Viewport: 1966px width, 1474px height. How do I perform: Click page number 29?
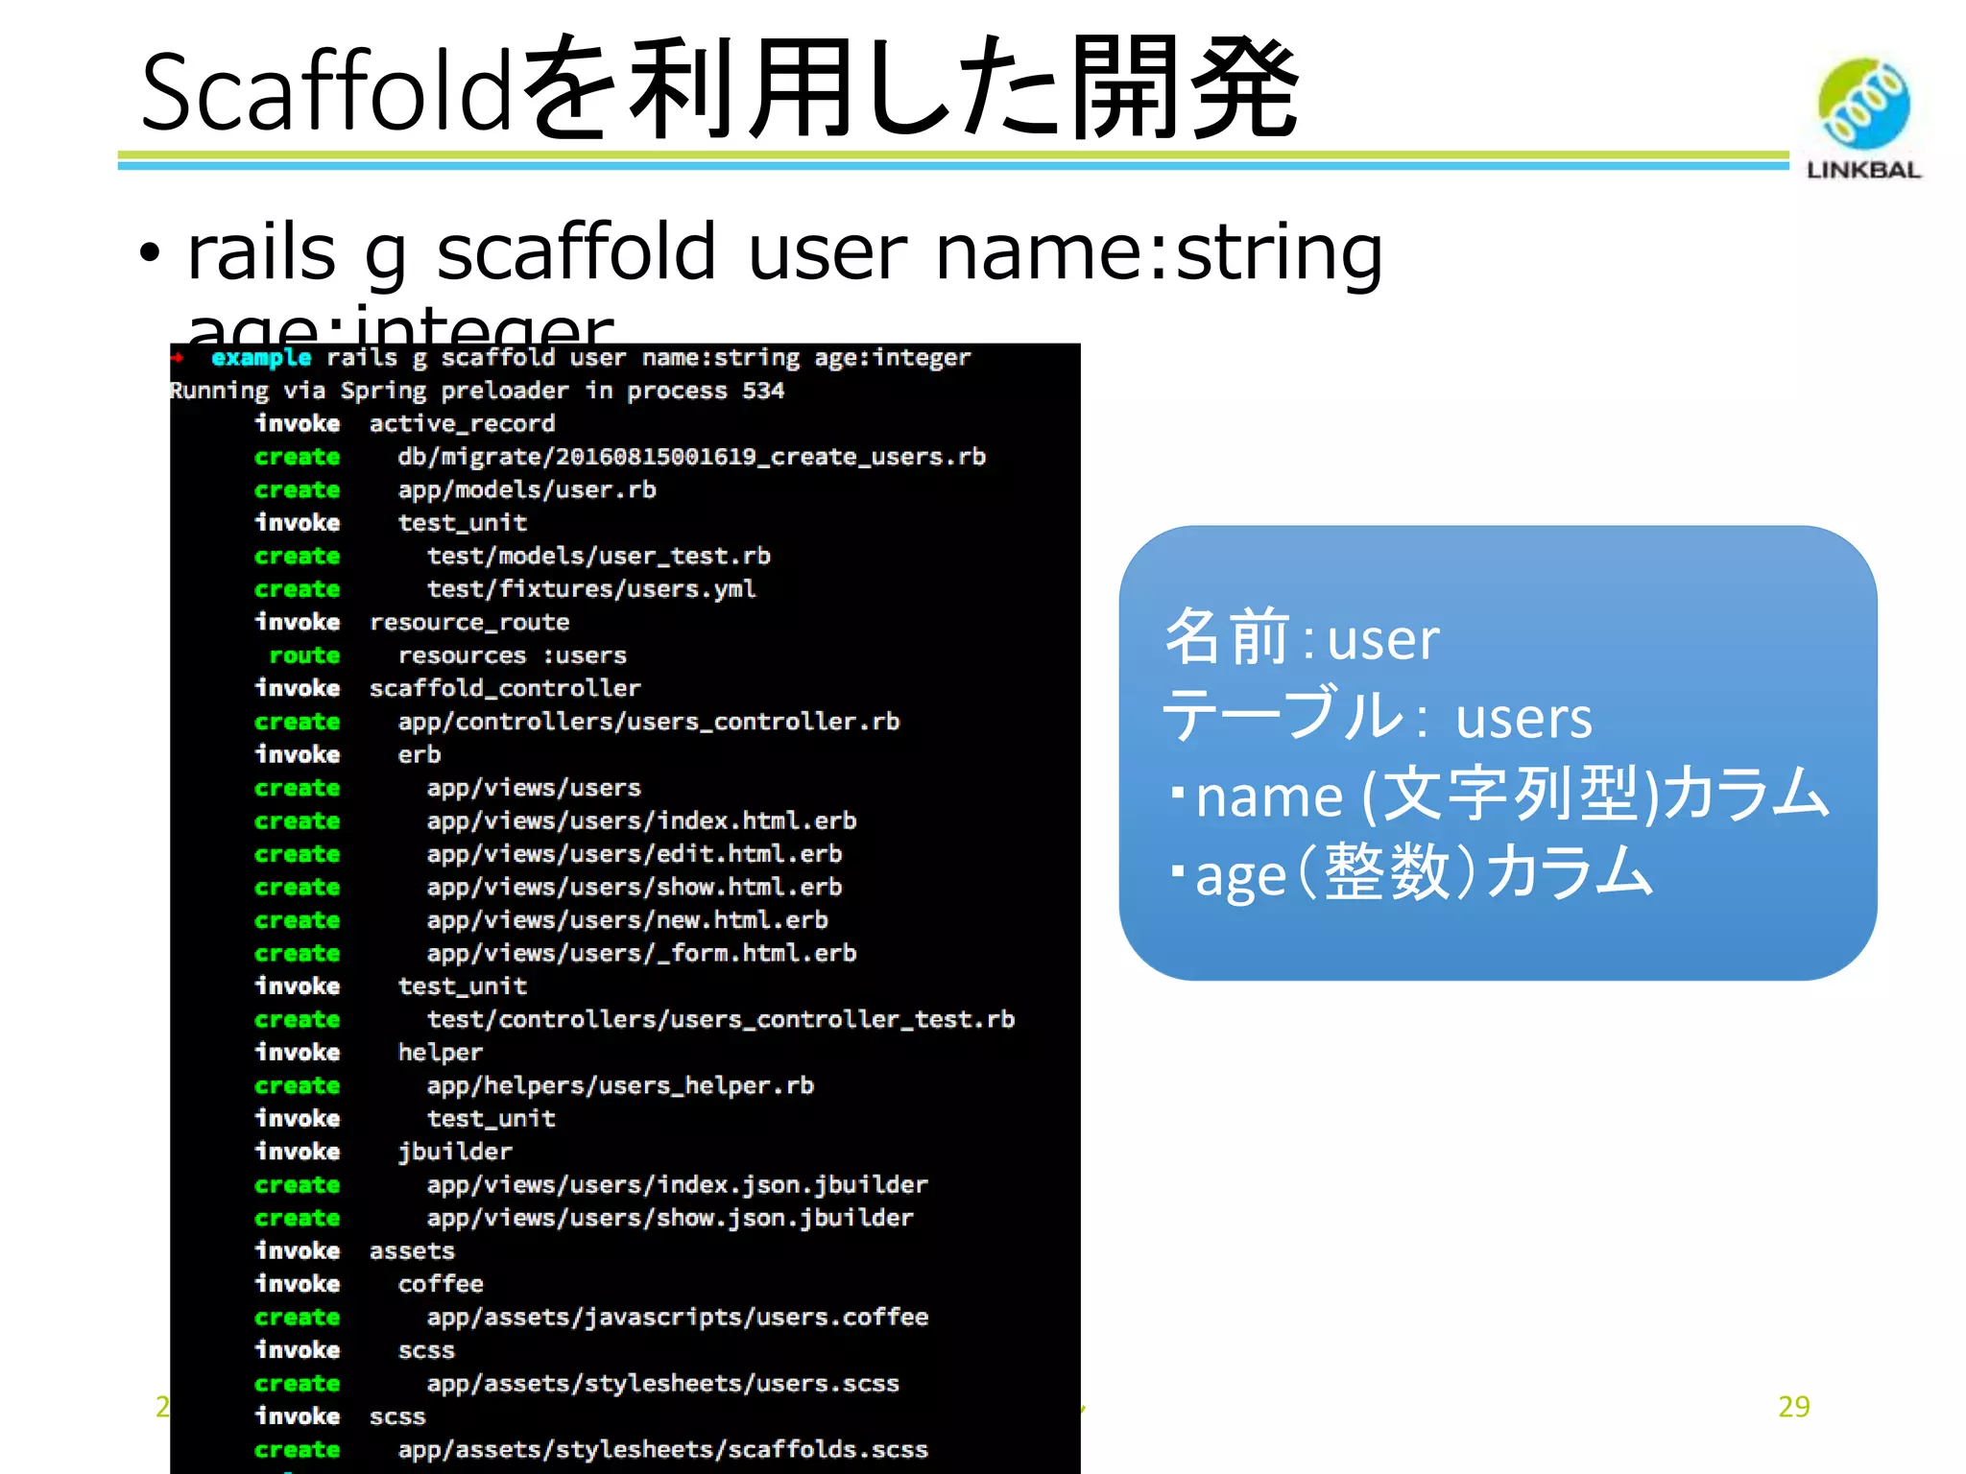click(1793, 1406)
